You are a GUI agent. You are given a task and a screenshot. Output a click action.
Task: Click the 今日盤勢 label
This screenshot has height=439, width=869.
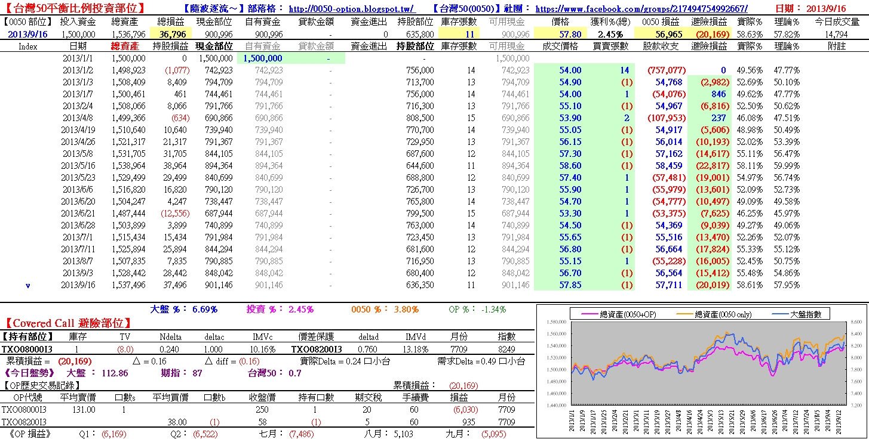[29, 373]
